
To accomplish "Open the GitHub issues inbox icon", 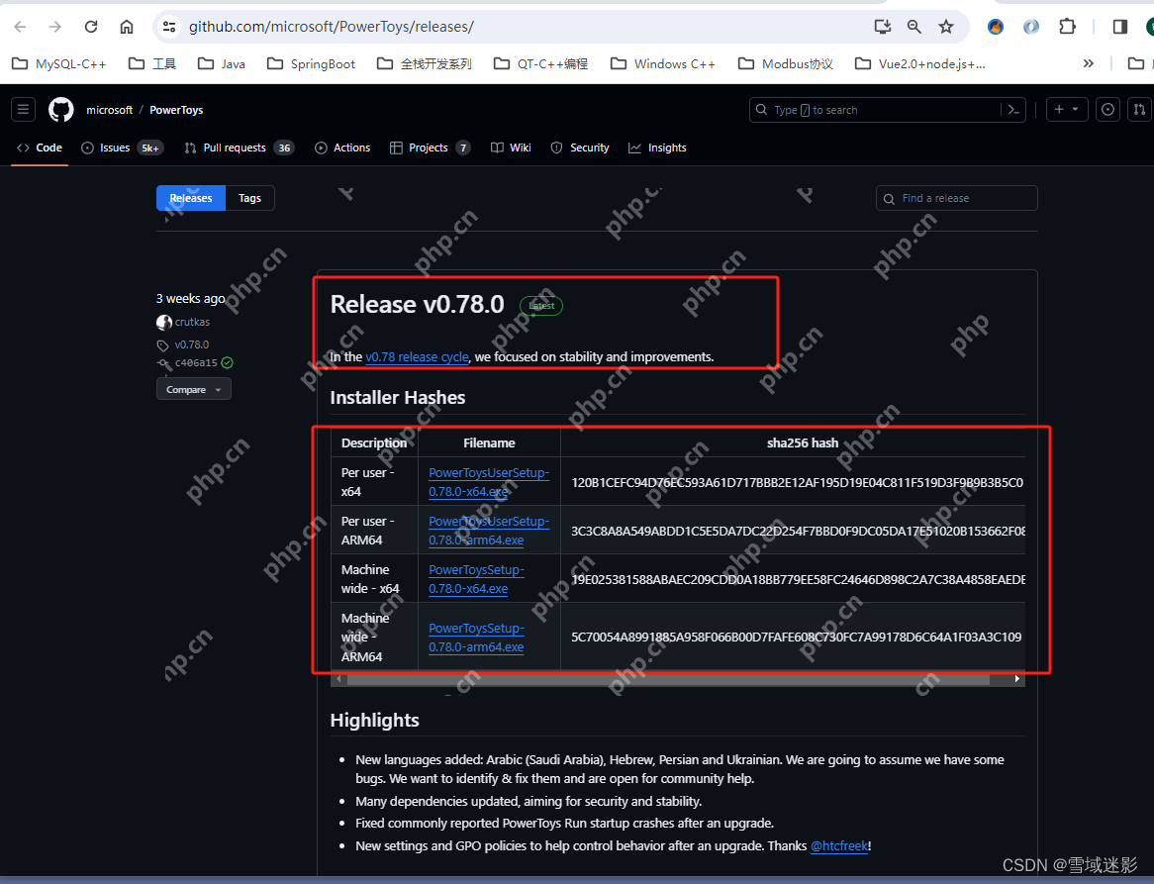I will 1108,110.
